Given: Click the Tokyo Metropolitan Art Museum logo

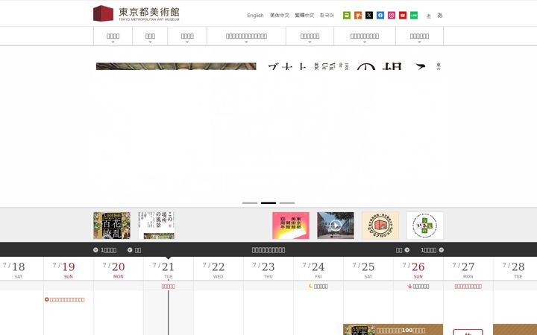Looking at the screenshot, I should (x=136, y=13).
